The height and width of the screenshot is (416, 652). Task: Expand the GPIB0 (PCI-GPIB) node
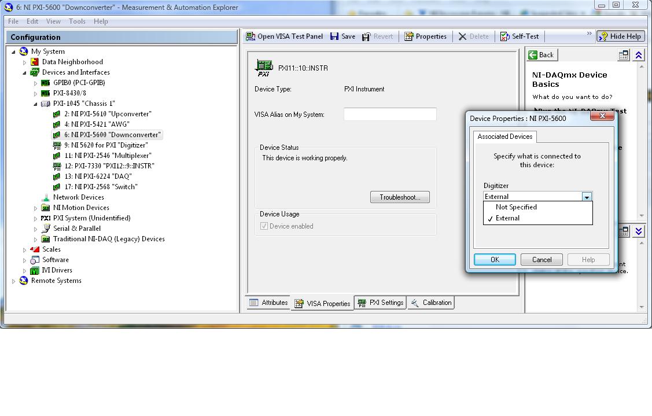coord(35,83)
